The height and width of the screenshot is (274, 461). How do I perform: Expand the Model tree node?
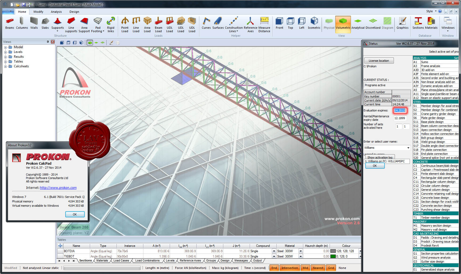[5, 47]
